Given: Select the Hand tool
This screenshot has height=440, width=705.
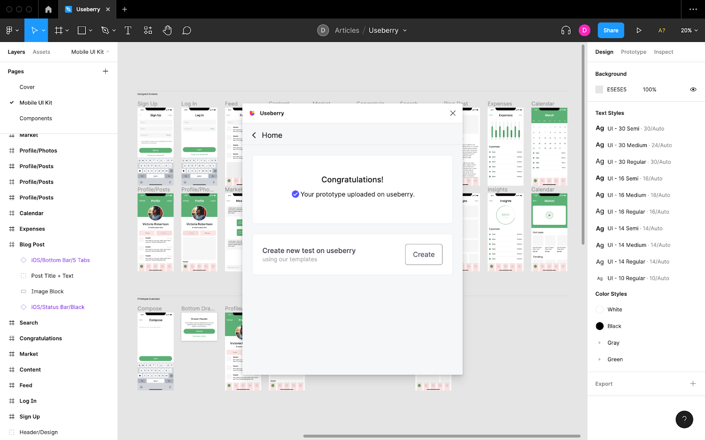Looking at the screenshot, I should 167,30.
